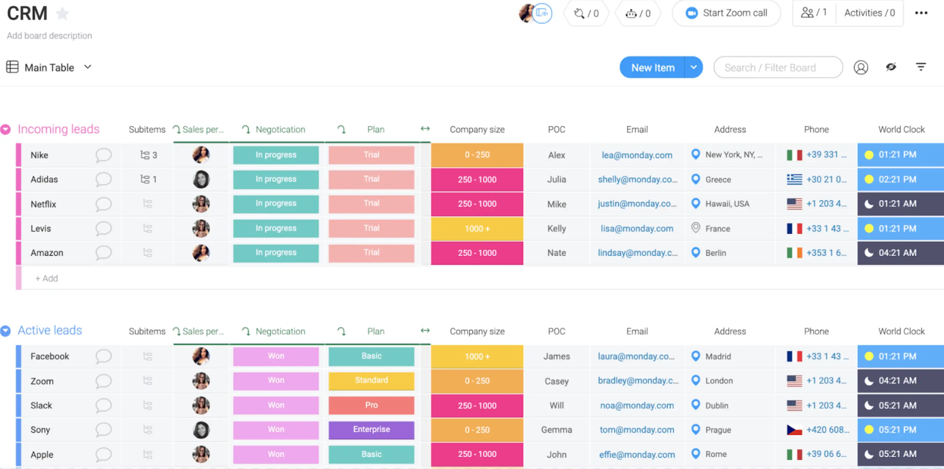Click the board members icon showing / 1
This screenshot has height=469, width=944.
click(813, 13)
